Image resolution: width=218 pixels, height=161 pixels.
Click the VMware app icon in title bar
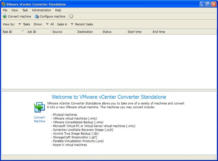point(4,4)
